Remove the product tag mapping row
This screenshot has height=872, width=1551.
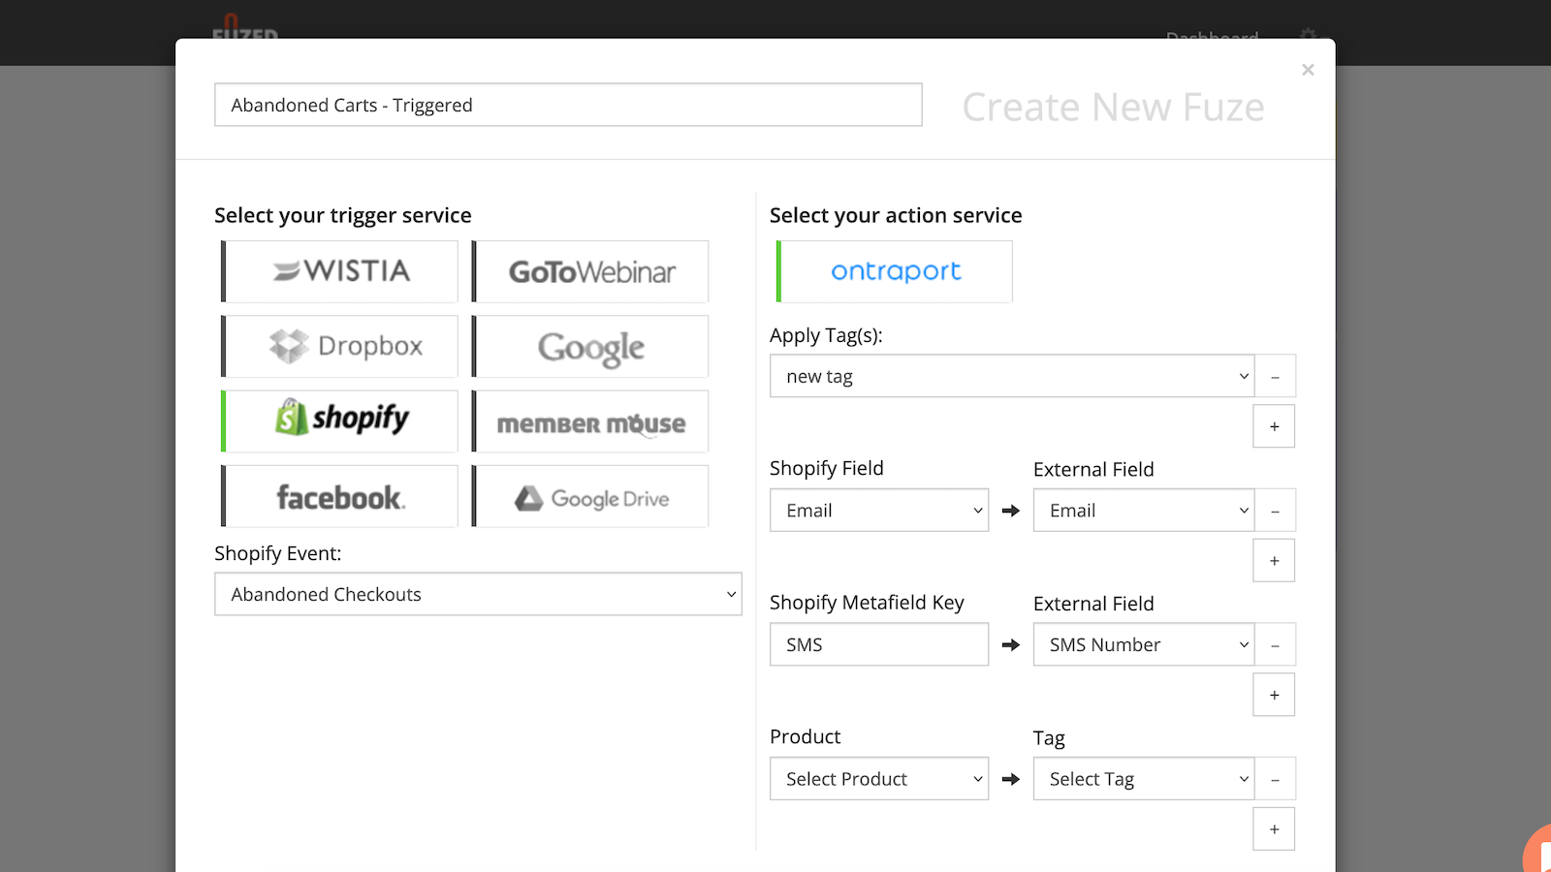pos(1275,778)
